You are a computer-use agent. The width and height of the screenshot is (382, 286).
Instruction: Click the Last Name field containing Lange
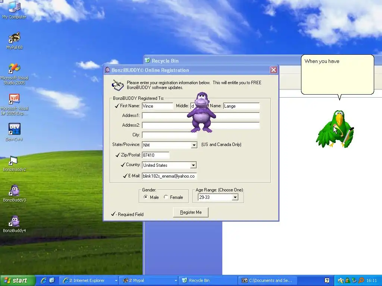click(241, 106)
